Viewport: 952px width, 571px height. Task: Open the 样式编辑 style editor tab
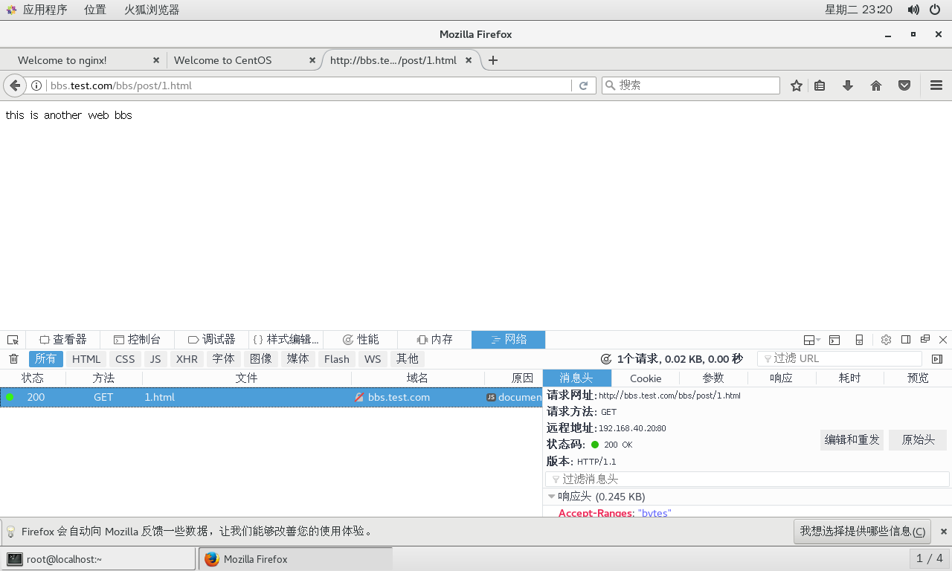286,340
